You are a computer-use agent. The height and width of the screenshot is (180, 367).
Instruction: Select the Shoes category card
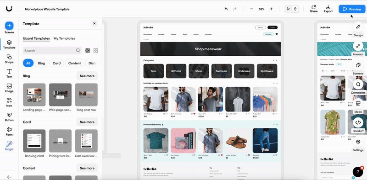(x=199, y=71)
